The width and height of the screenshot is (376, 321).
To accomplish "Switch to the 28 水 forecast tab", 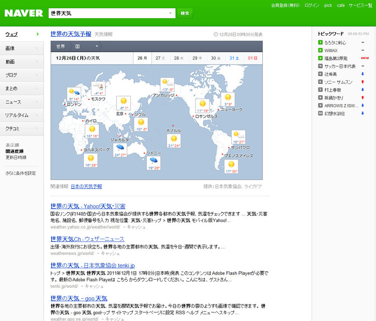I will pyautogui.click(x=179, y=58).
